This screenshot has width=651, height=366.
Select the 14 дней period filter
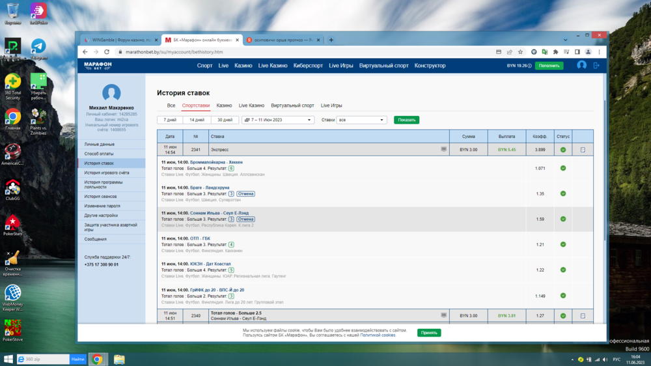click(197, 120)
